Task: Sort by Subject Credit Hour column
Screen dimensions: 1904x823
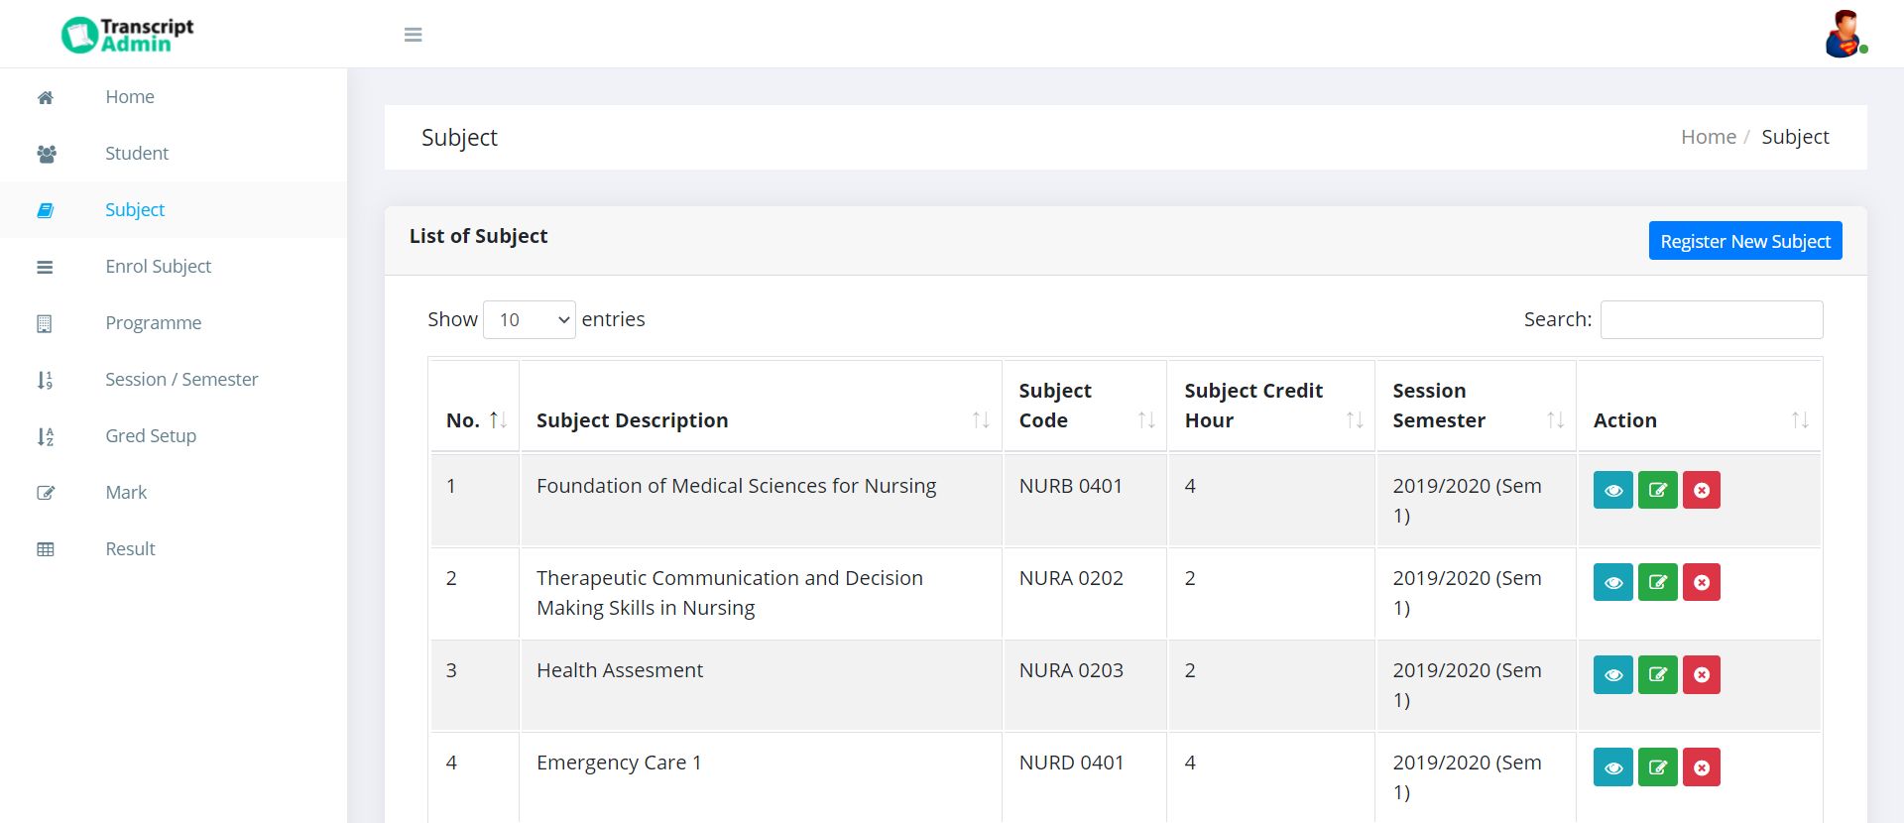Action: 1270,406
